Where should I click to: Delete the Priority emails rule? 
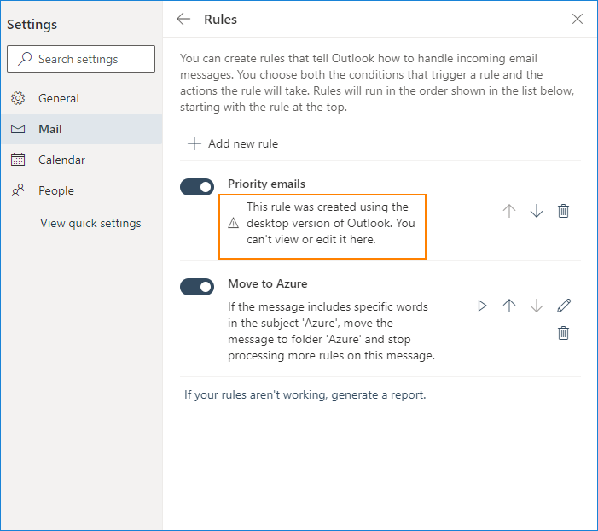click(563, 211)
